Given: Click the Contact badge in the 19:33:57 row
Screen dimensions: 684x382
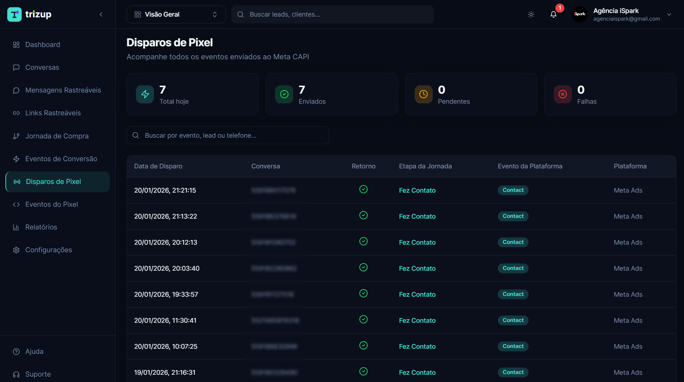Looking at the screenshot, I should point(513,294).
